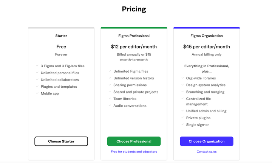The height and width of the screenshot is (163, 272).
Task: Click the Starter plan title
Action: coord(61,36)
